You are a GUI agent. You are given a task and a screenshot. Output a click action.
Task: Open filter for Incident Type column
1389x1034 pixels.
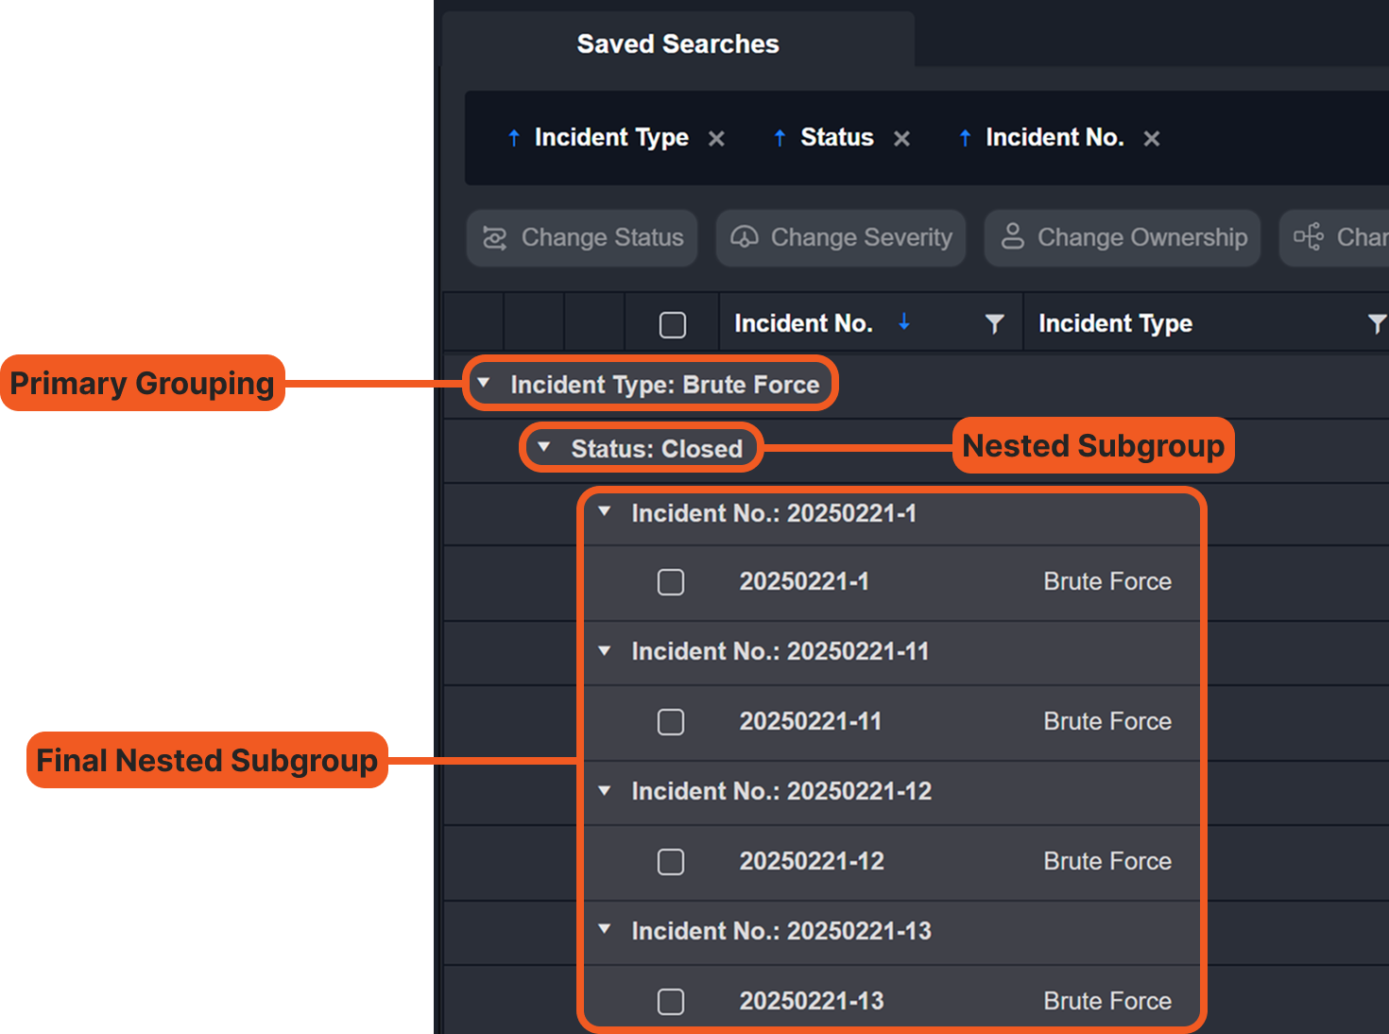[x=1376, y=324]
